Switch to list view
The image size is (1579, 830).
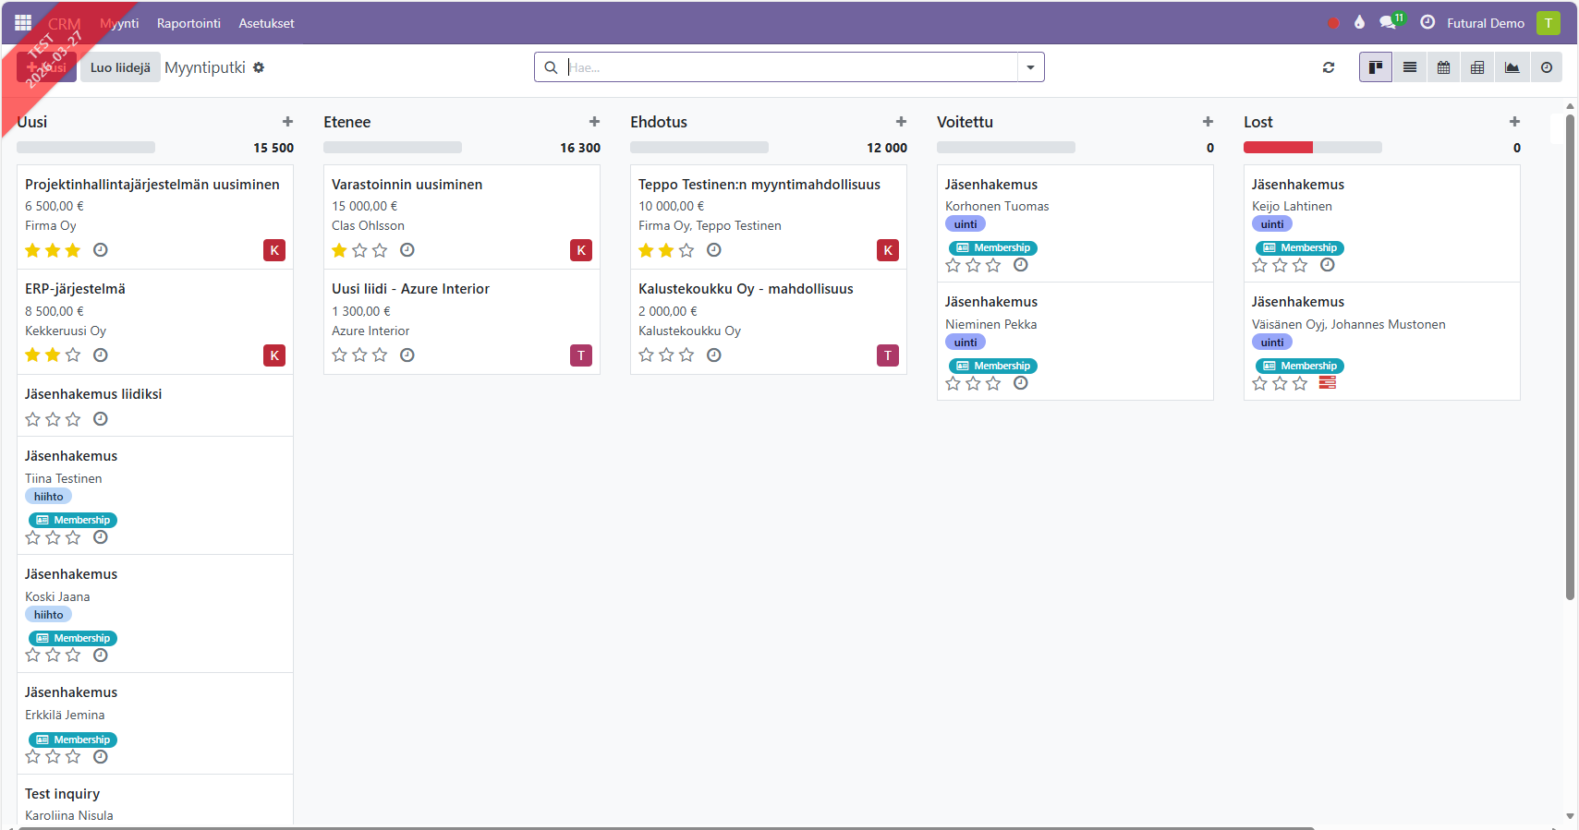1410,67
